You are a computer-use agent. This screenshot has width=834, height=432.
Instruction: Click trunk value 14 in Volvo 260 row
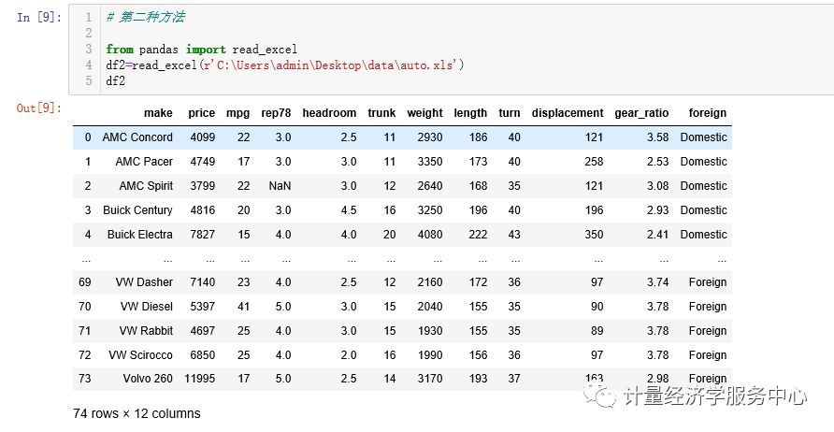point(389,379)
